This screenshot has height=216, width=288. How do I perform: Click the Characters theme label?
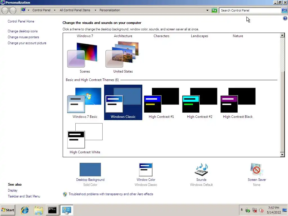pos(161,36)
